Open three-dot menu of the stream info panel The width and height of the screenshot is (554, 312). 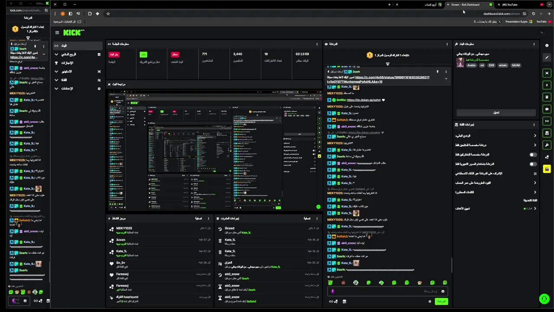click(534, 44)
